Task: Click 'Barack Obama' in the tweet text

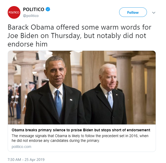Action: point(31,27)
